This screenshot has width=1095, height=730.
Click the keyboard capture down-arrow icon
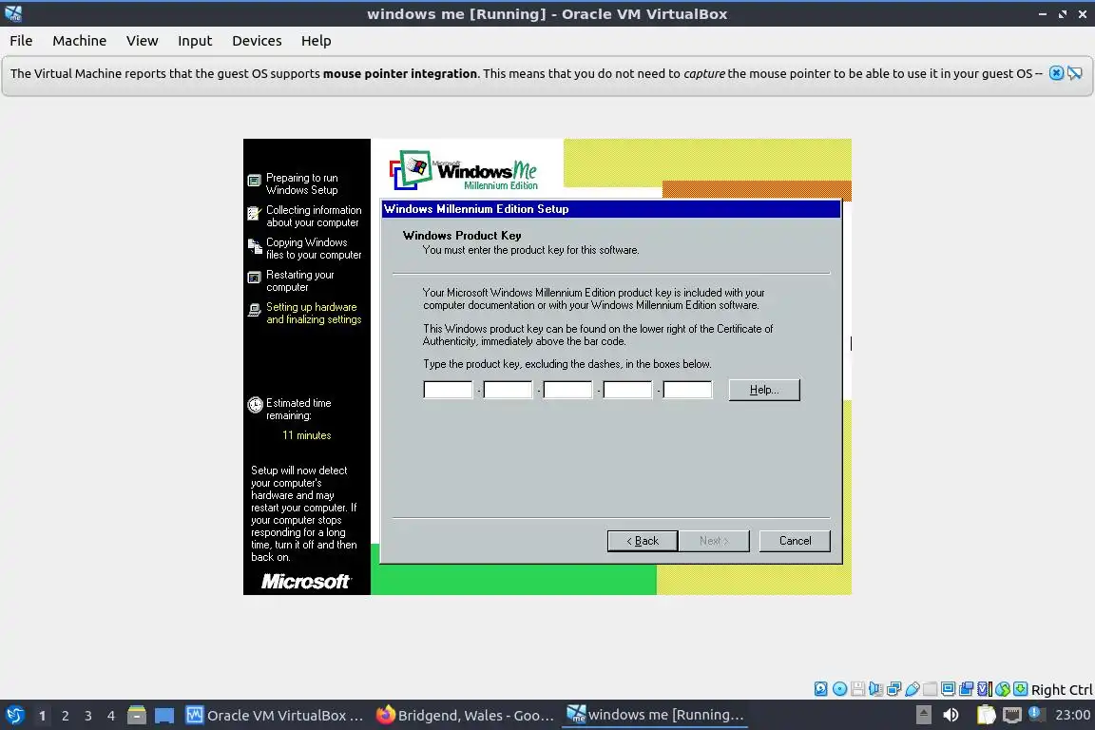click(x=1020, y=689)
